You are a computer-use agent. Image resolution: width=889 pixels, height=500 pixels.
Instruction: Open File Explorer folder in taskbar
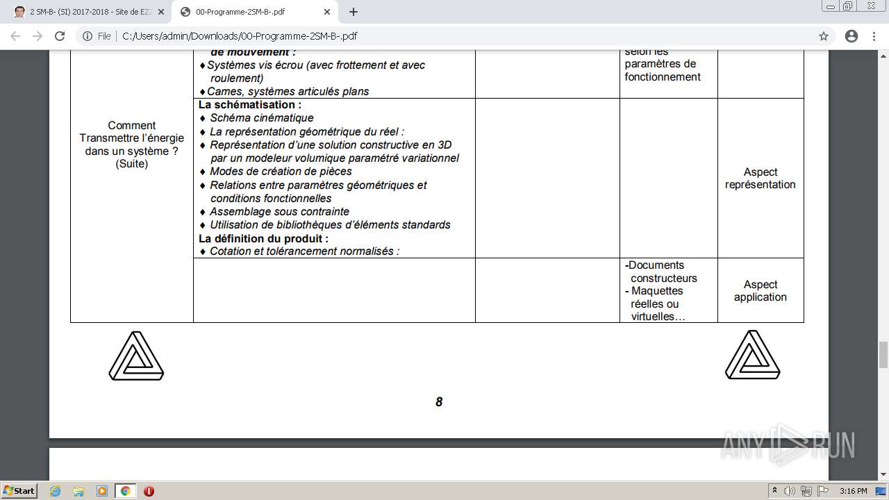[x=78, y=491]
